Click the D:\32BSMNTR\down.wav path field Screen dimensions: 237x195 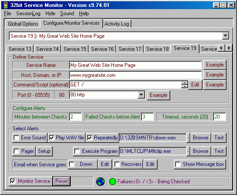pyautogui.click(x=152, y=138)
